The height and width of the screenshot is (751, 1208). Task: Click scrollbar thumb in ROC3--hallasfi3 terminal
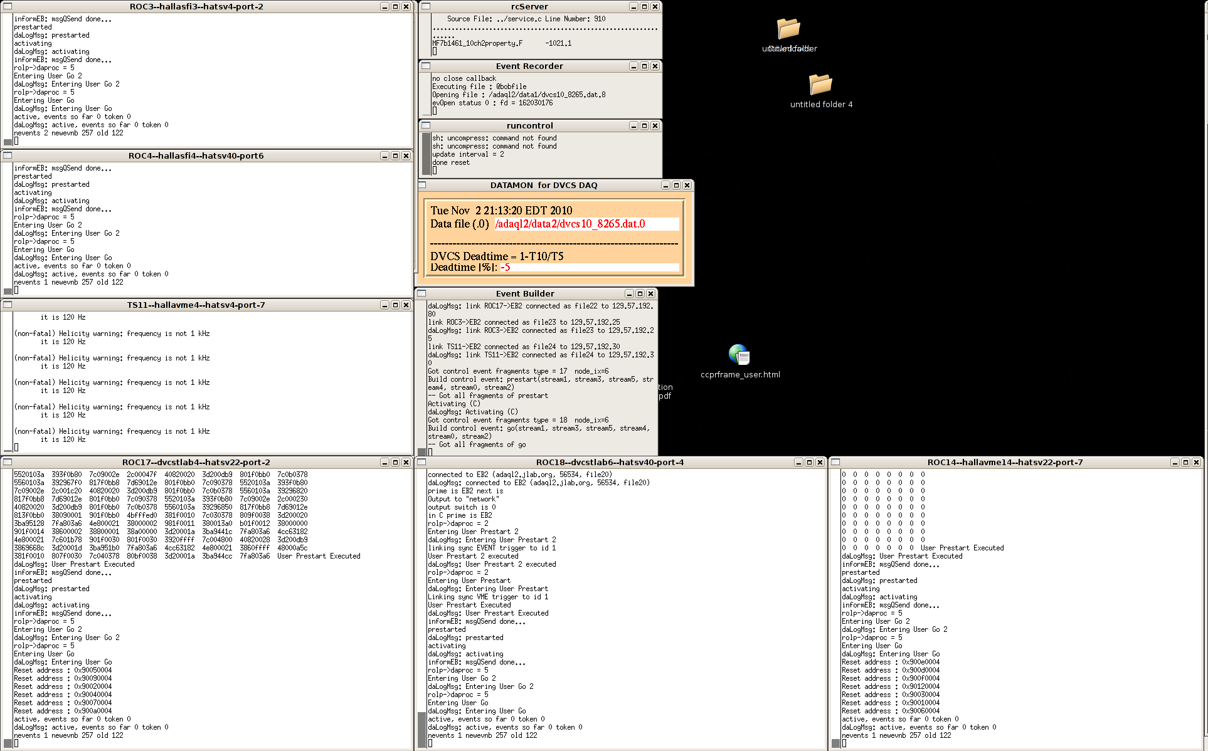tap(8, 142)
